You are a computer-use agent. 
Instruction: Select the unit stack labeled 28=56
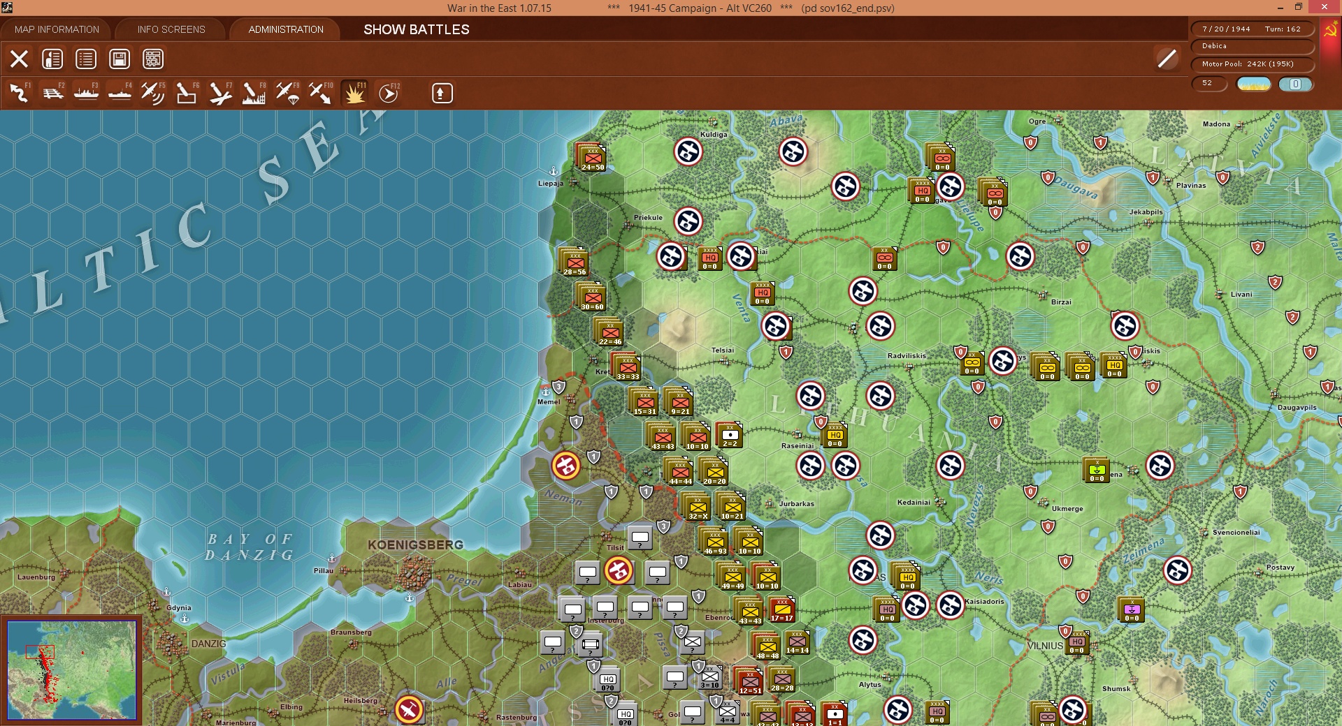click(574, 262)
